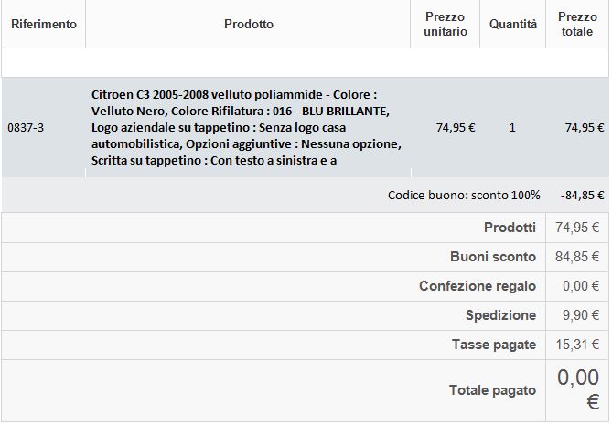This screenshot has height=425, width=612.
Task: Select the reference code 0837-3
Action: click(x=26, y=128)
